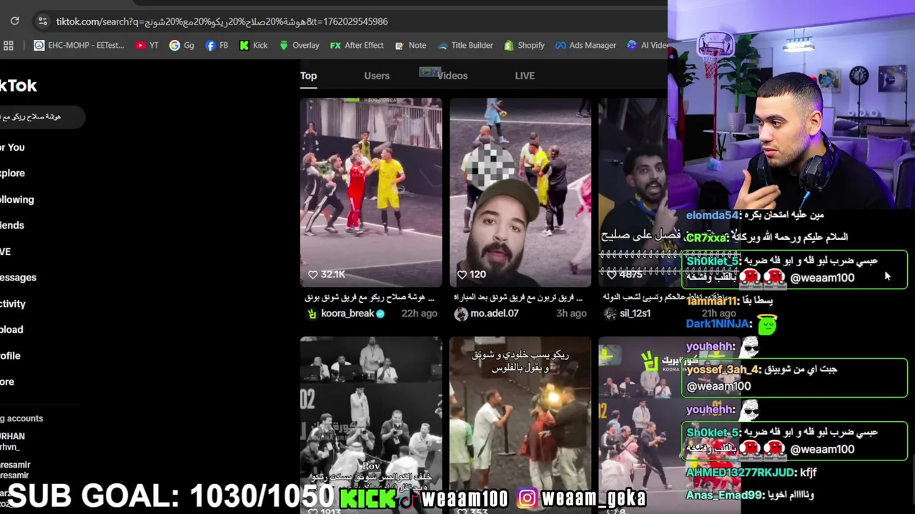This screenshot has height=514, width=915.
Task: Switch to the LIVE tab
Action: coord(525,76)
